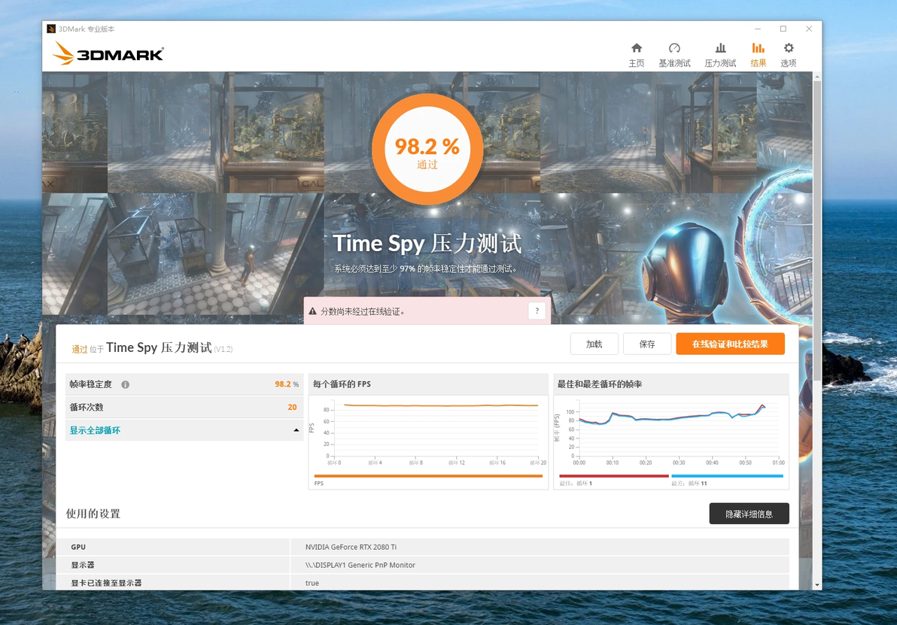Click the vertical scrollbar thumb
The height and width of the screenshot is (625, 897).
(817, 232)
